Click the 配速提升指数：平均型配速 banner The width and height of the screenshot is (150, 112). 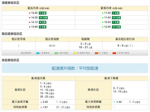pyautogui.click(x=75, y=68)
